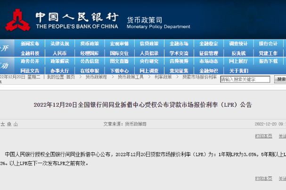The height and width of the screenshot is (190, 286).
Task: Set font size to small (小)
Action: coord(16,124)
